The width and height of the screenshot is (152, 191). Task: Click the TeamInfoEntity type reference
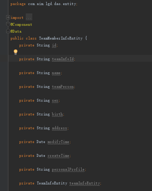52,183
